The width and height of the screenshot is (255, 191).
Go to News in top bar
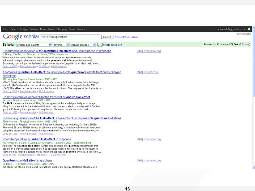pos(51,29)
